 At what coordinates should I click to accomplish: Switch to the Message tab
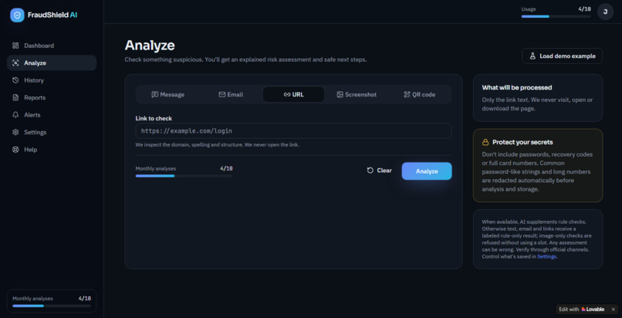[167, 95]
